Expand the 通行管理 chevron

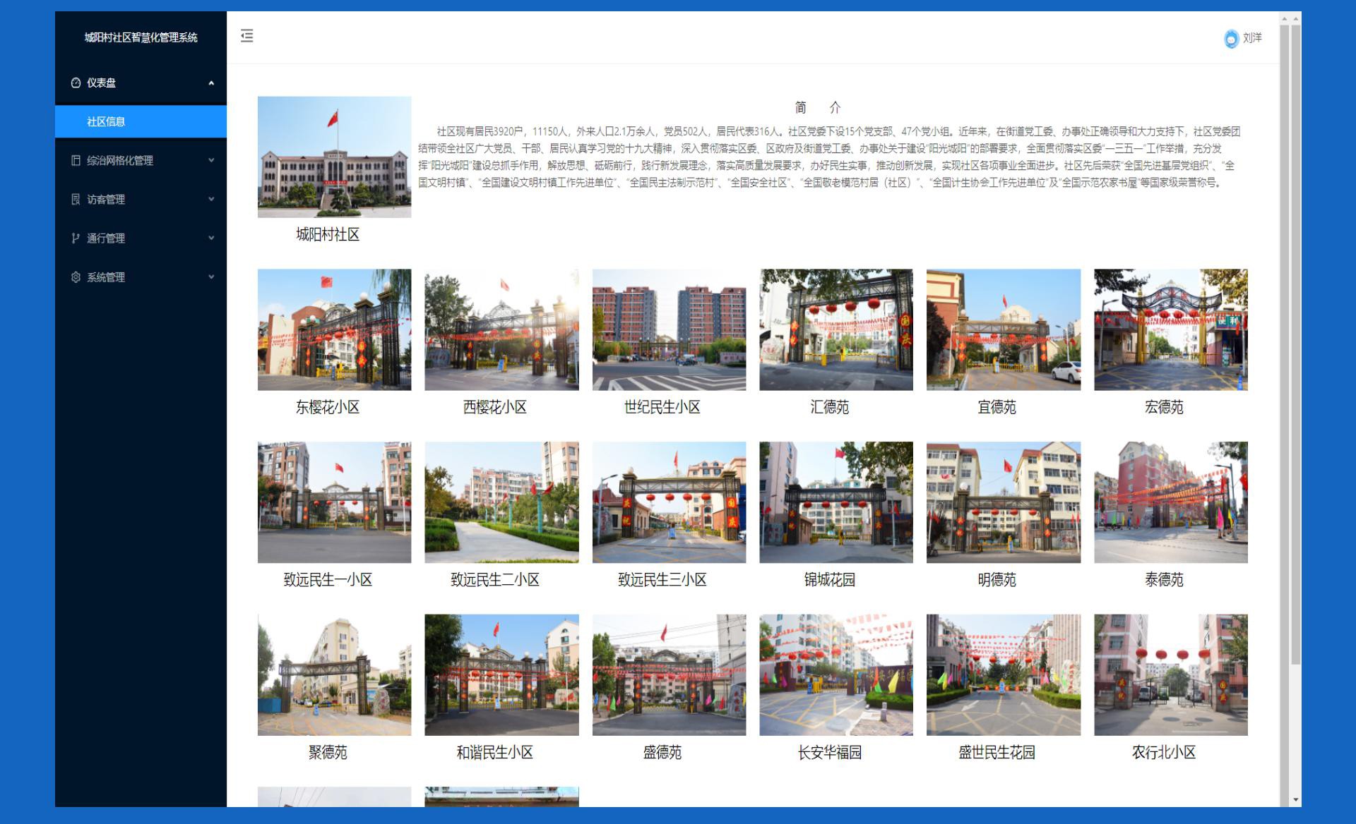click(x=210, y=238)
